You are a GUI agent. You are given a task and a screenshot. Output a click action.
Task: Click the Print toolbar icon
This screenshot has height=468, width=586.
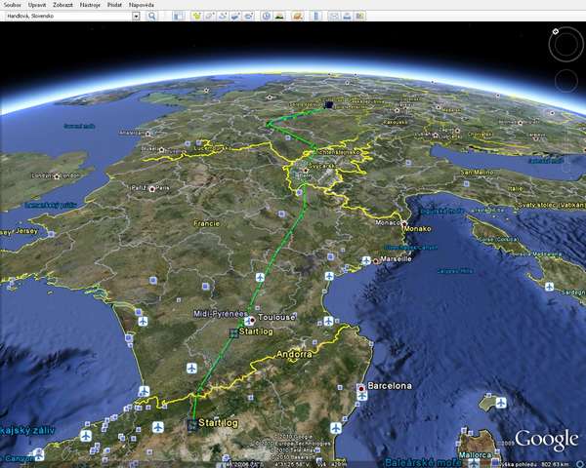click(347, 16)
